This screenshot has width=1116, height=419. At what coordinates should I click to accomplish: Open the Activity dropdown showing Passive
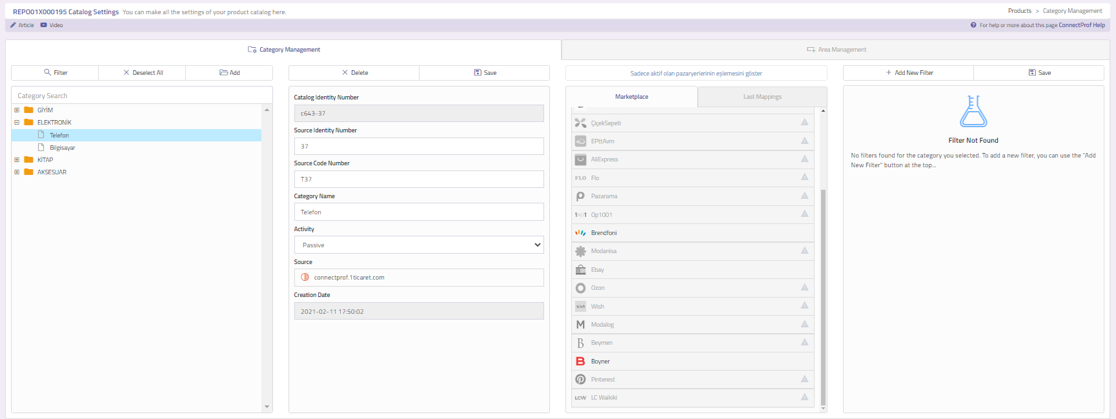pyautogui.click(x=418, y=245)
